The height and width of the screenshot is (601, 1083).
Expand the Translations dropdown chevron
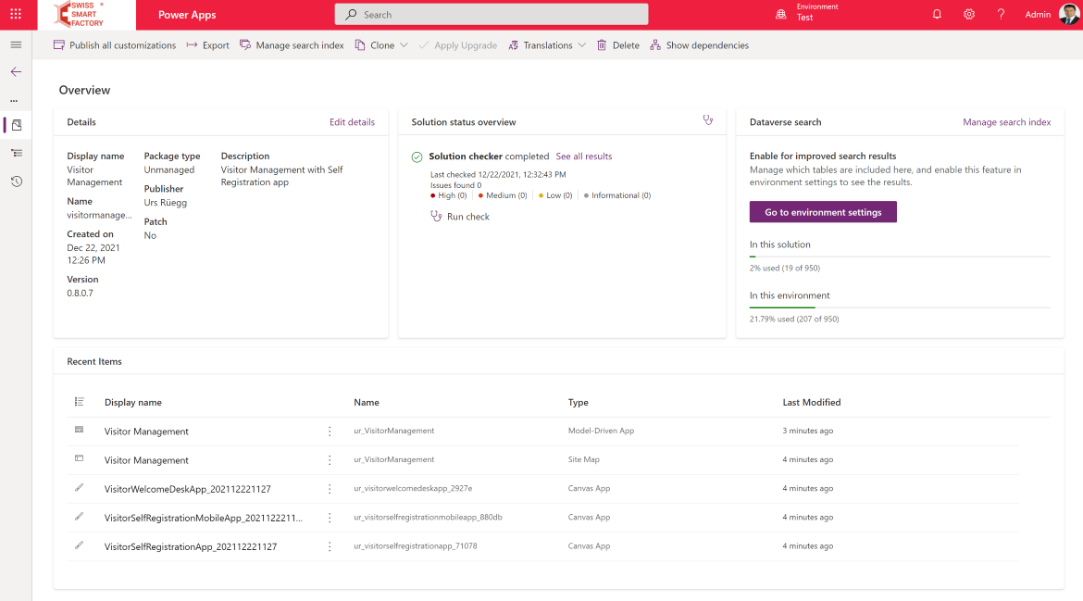tap(581, 44)
